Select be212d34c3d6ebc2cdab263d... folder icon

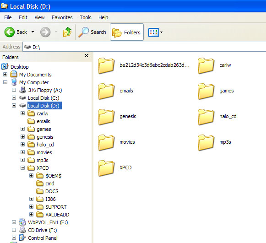coord(106,65)
